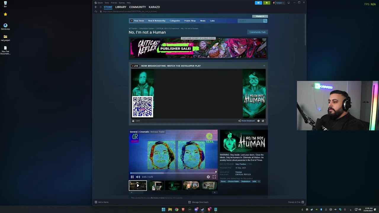Open Google Chrome from the taskbar
379x213 pixels.
176,209
